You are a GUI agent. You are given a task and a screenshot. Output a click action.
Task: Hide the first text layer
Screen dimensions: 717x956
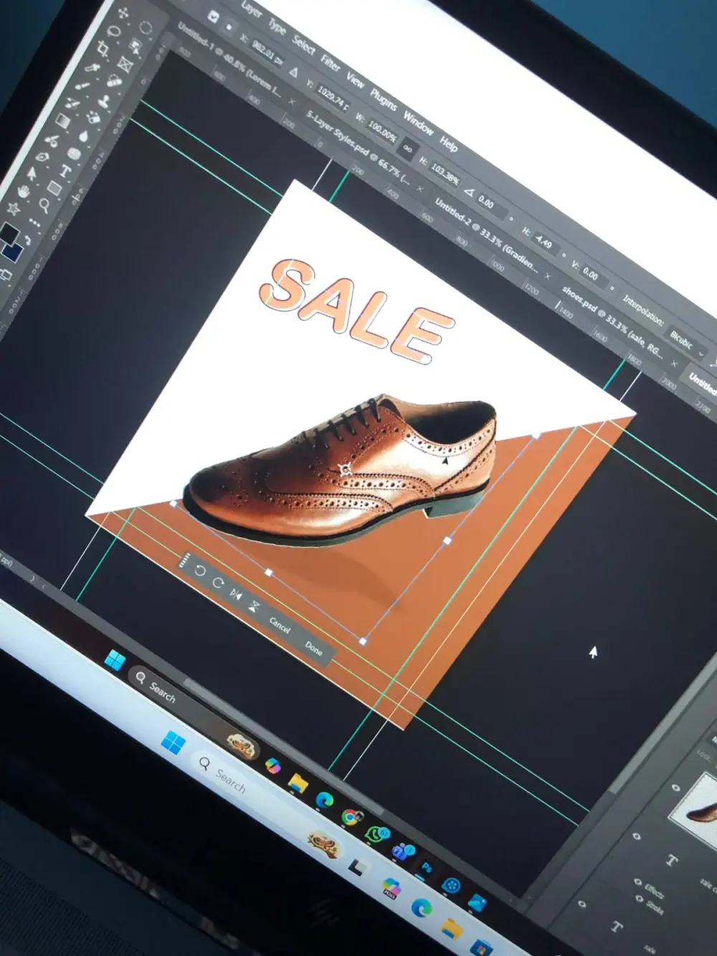tap(637, 836)
